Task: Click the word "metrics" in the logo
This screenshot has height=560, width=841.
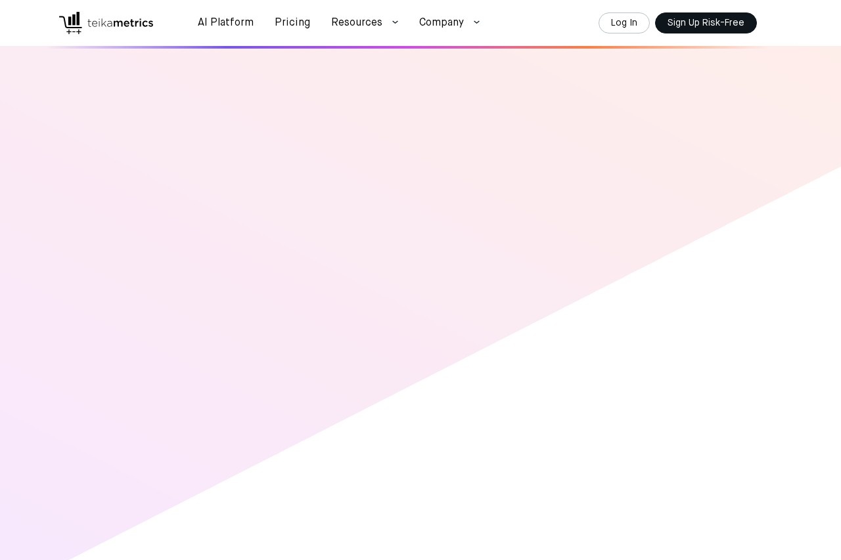Action: (x=133, y=23)
